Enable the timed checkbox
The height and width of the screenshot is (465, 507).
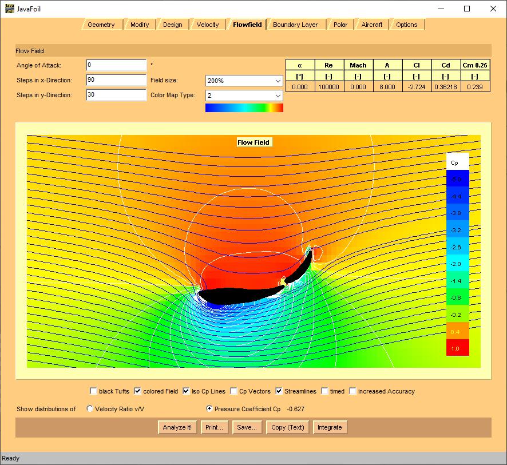tap(324, 391)
